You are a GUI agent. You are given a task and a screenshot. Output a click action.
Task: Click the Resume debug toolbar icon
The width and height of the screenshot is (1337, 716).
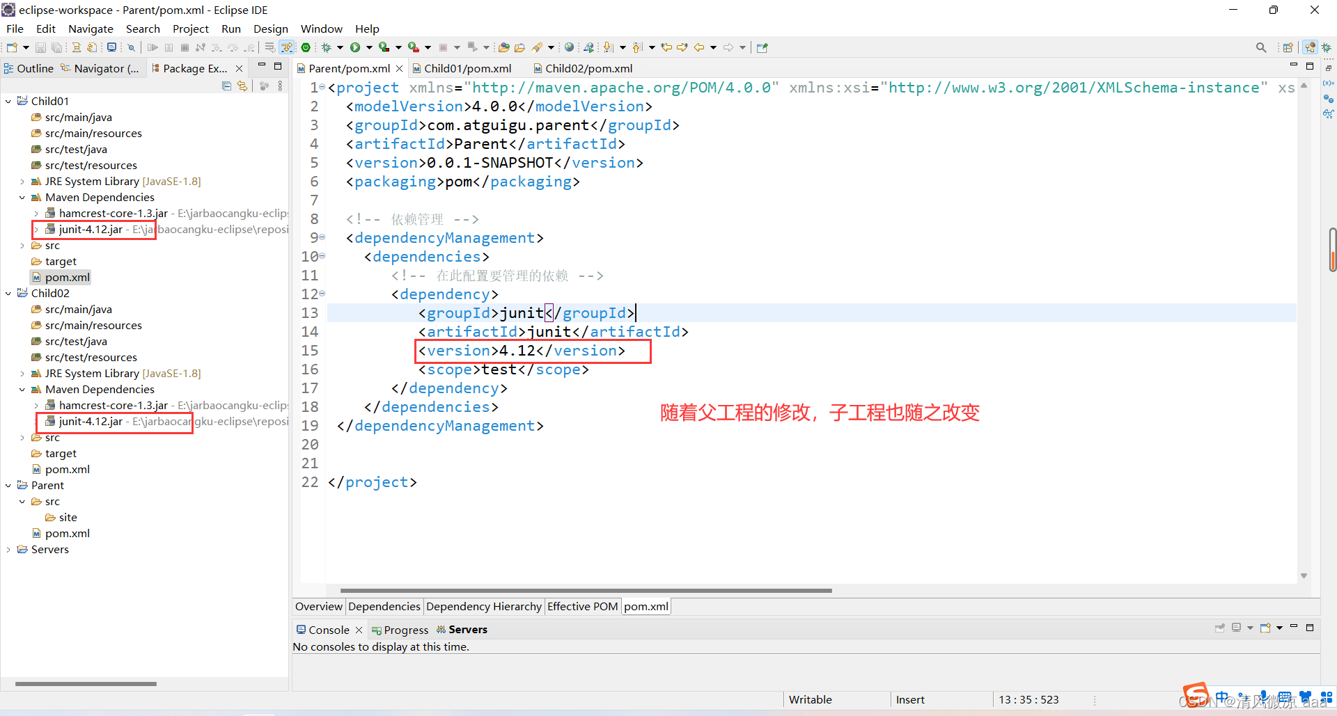(153, 47)
